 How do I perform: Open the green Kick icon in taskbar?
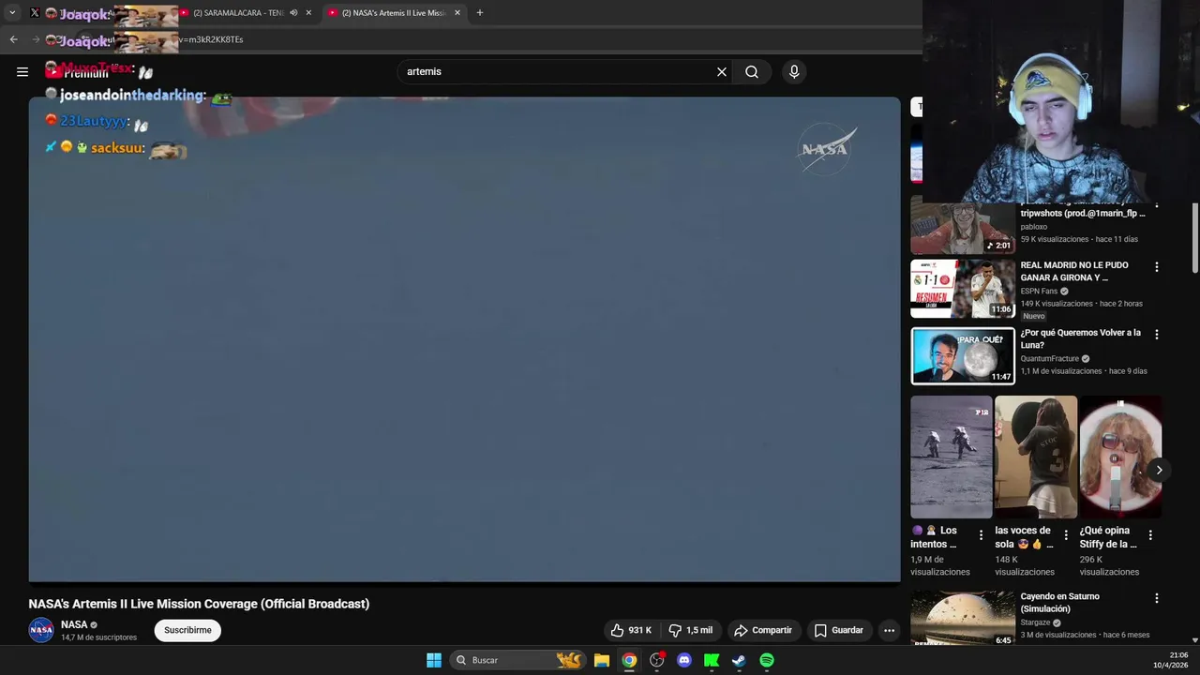coord(712,660)
